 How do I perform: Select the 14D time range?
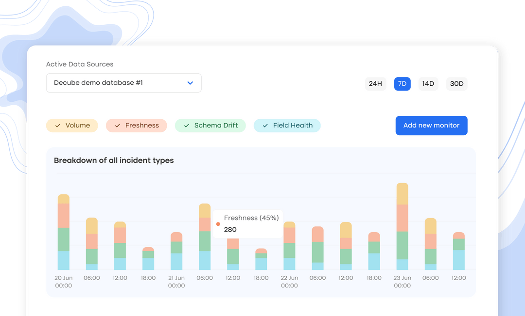tap(428, 83)
